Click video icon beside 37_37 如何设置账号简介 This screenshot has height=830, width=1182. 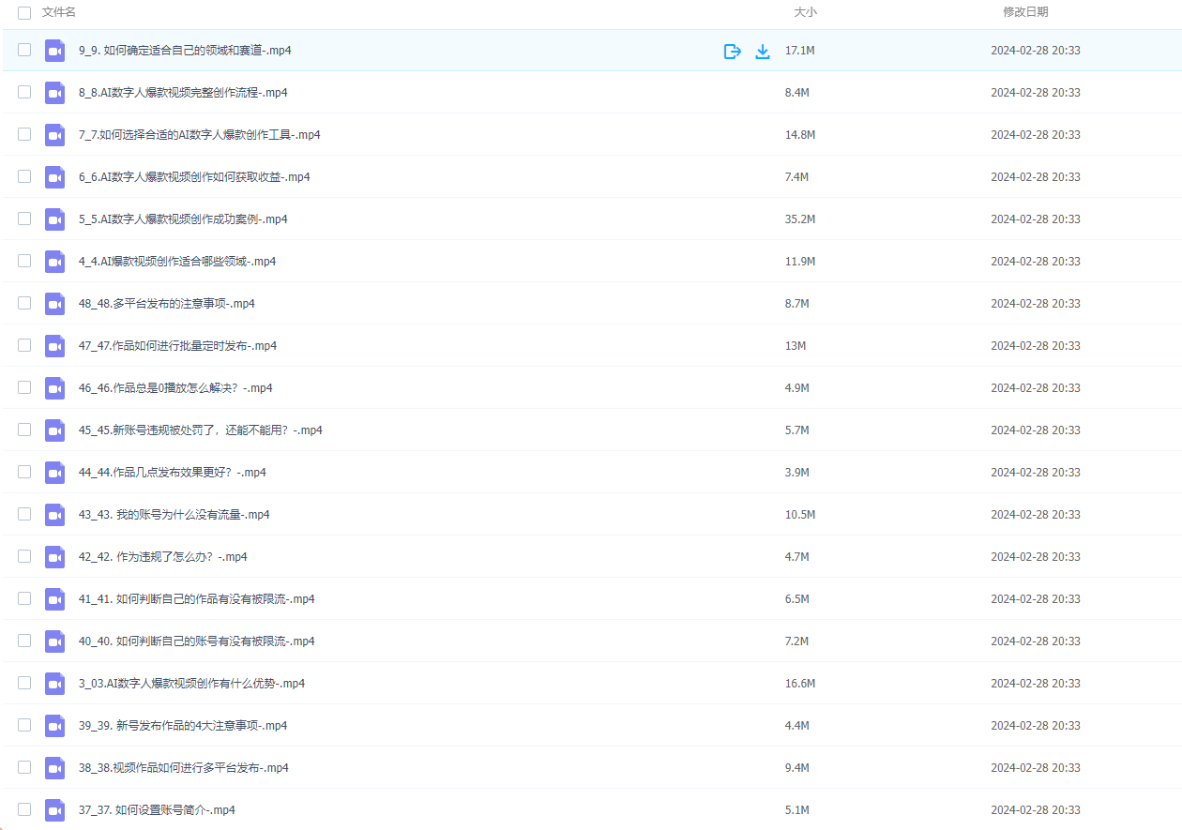[x=54, y=810]
